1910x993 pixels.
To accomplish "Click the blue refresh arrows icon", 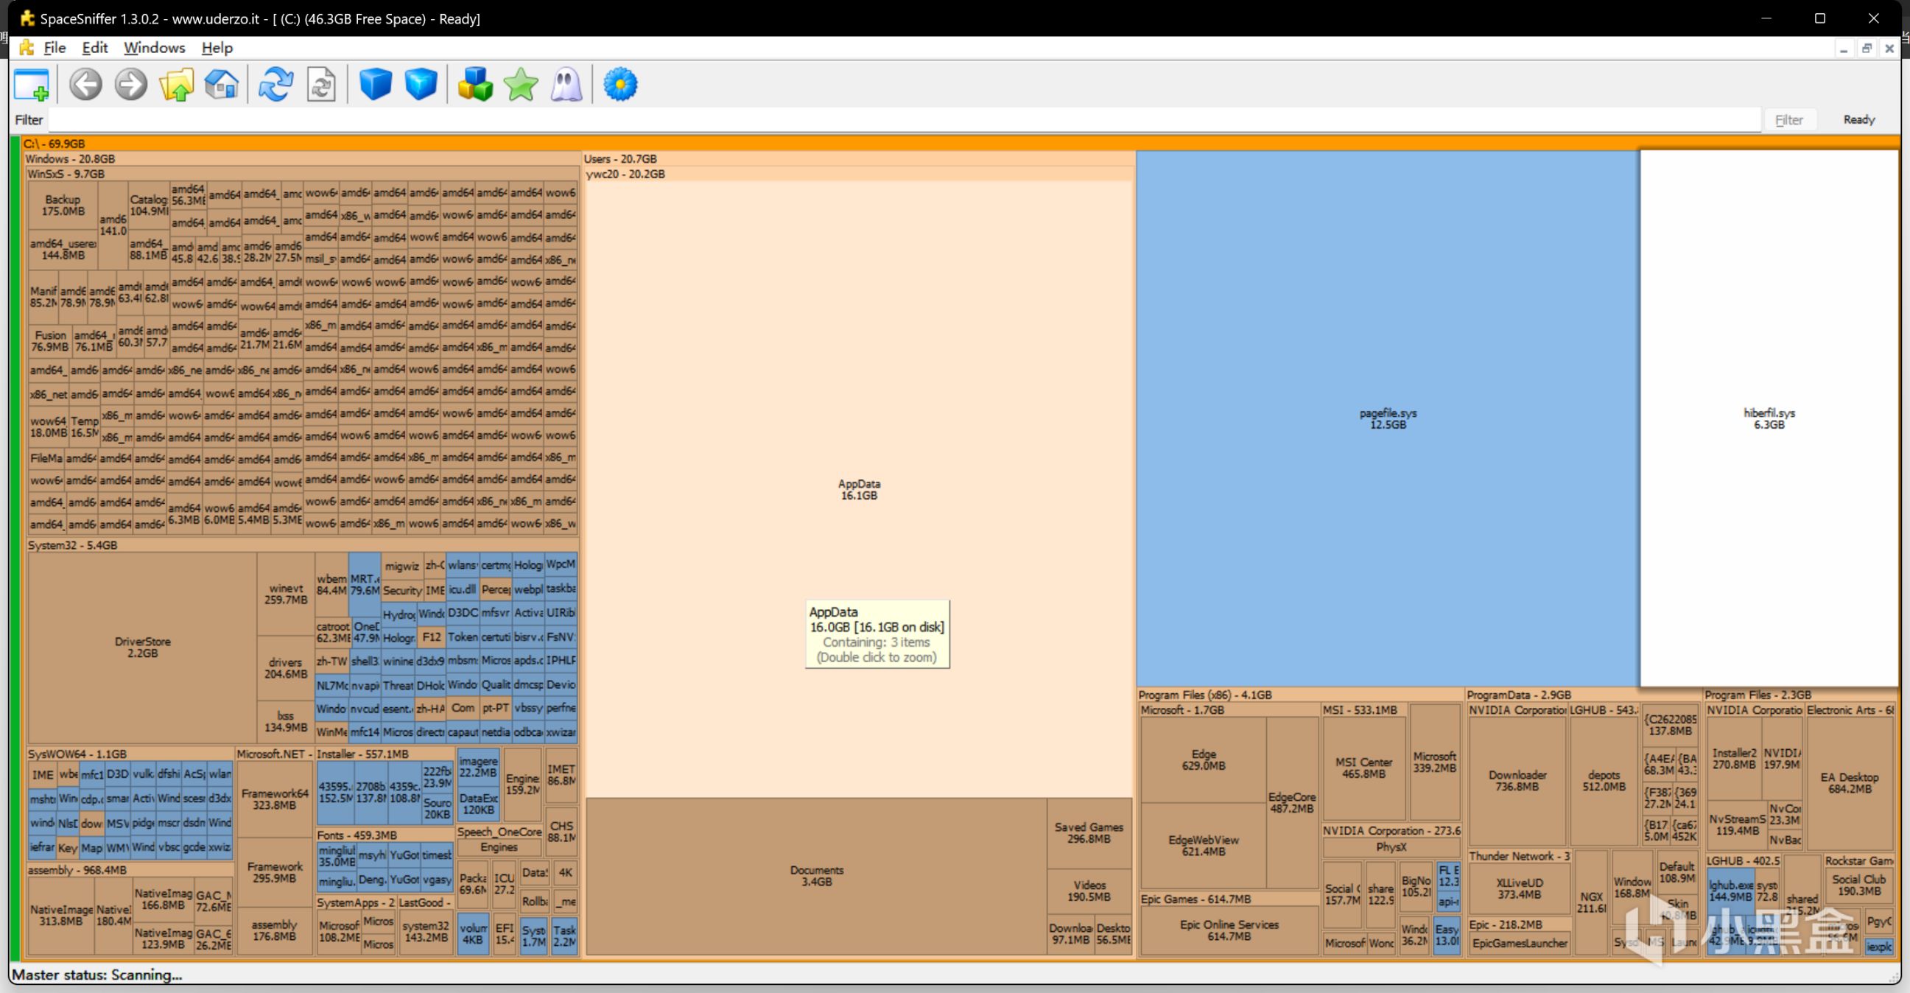I will tap(275, 85).
